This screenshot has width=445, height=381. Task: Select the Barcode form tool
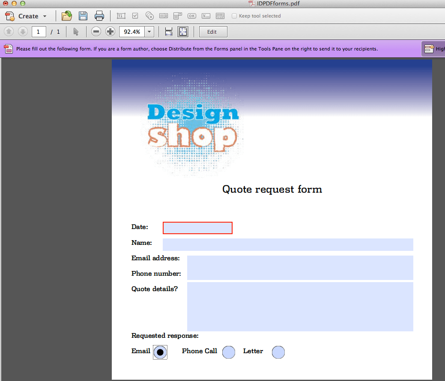[x=220, y=15]
